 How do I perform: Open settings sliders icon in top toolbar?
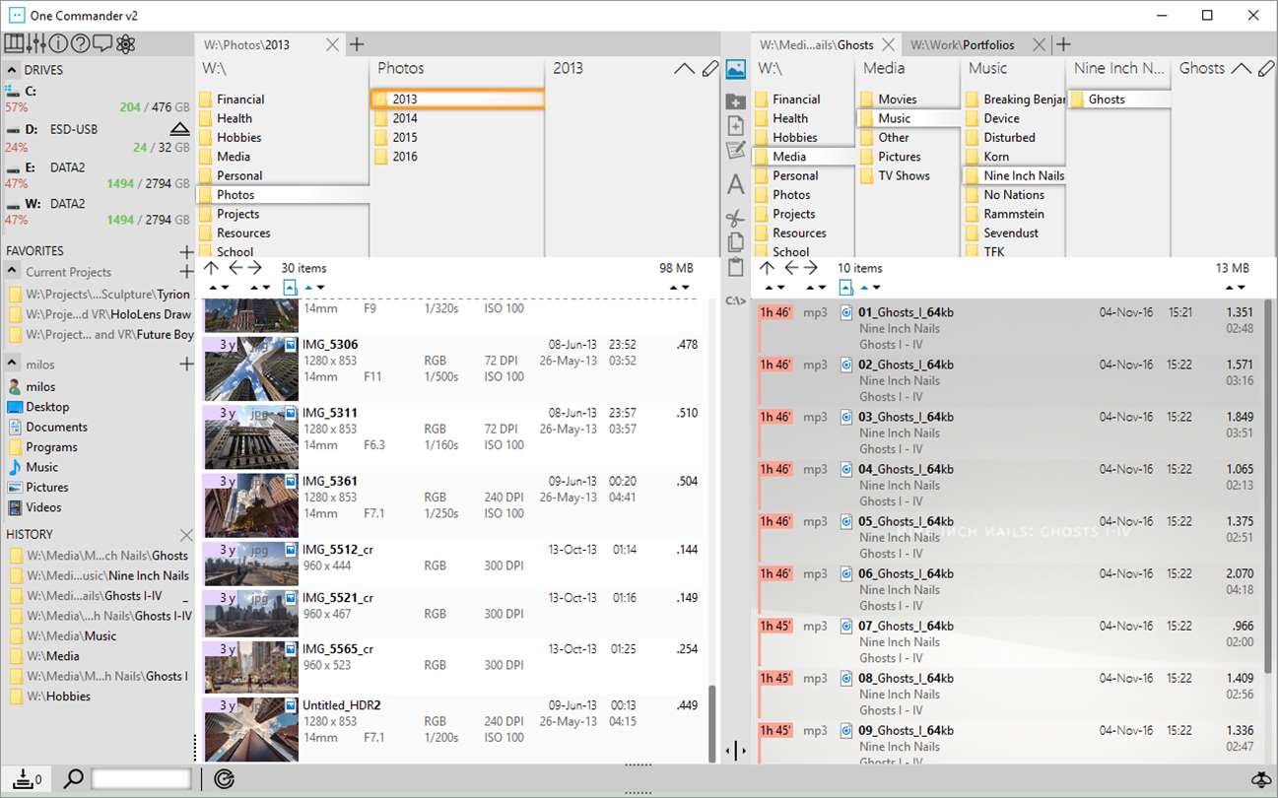coord(35,43)
